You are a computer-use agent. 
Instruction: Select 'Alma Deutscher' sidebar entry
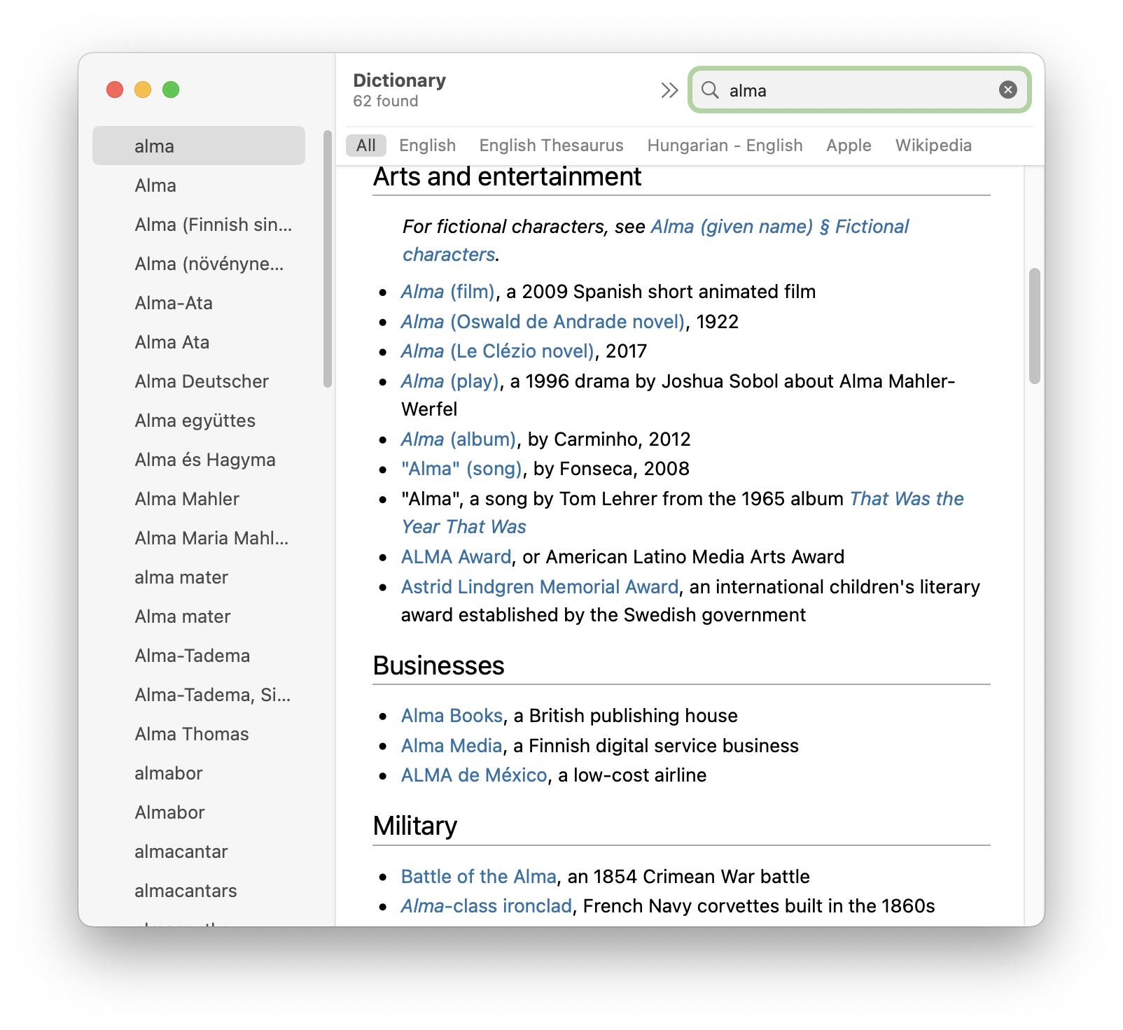[199, 381]
